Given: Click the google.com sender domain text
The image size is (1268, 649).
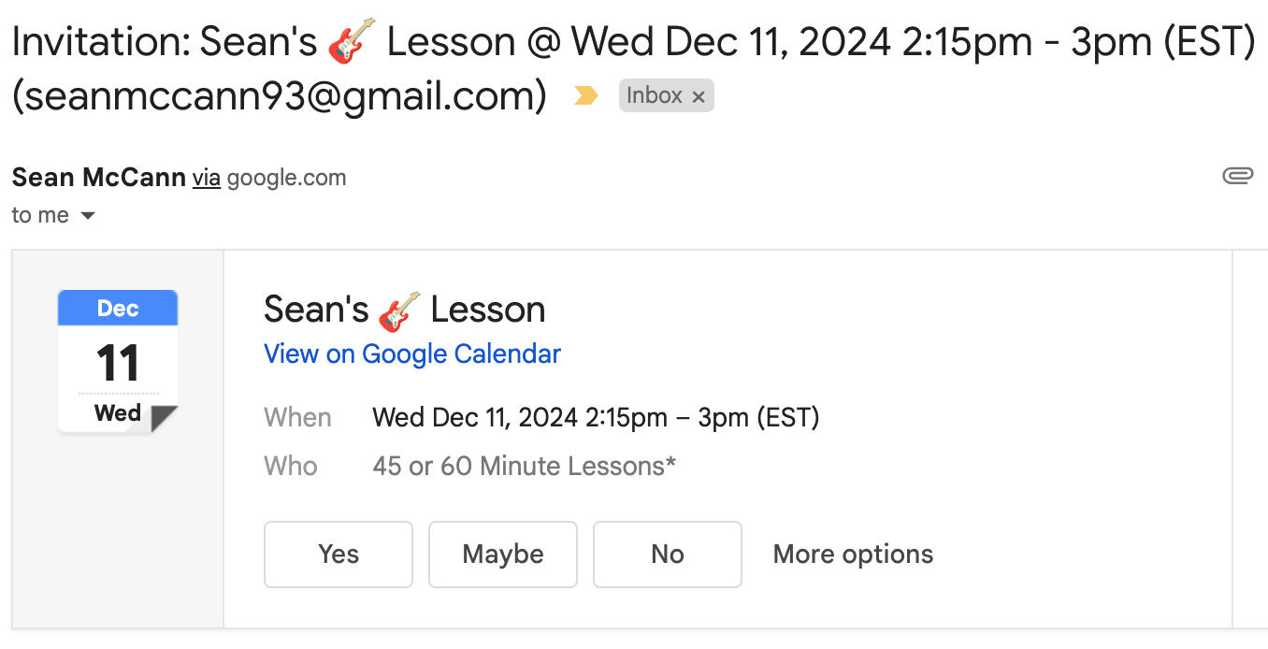Looking at the screenshot, I should pyautogui.click(x=286, y=178).
